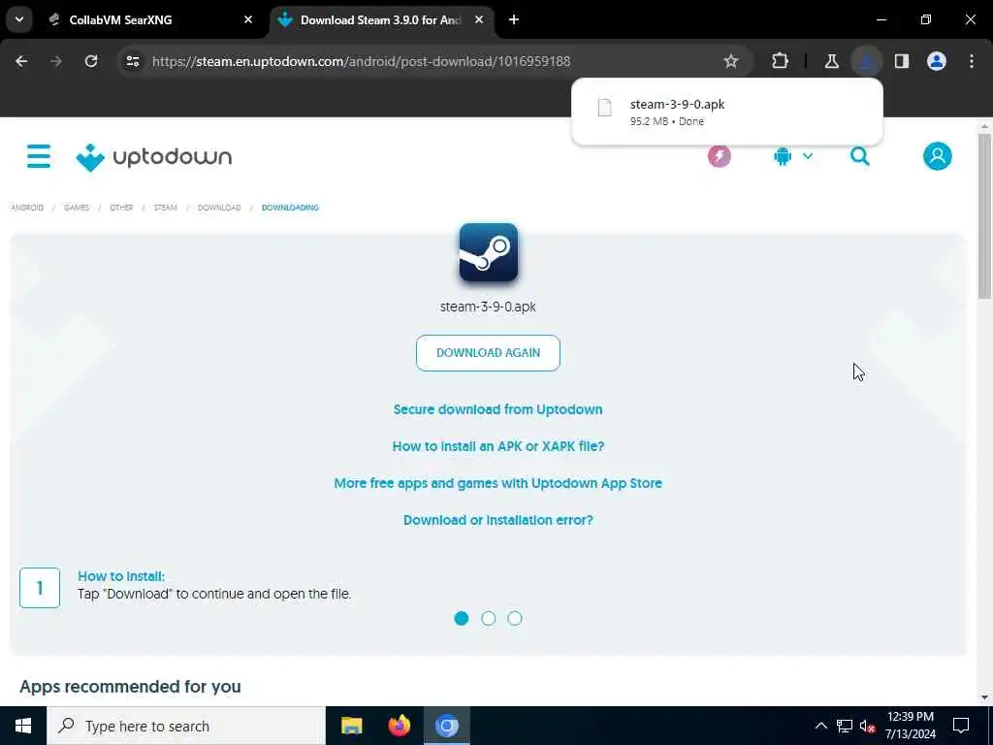Open Chrome Labs flask icon

tap(831, 61)
